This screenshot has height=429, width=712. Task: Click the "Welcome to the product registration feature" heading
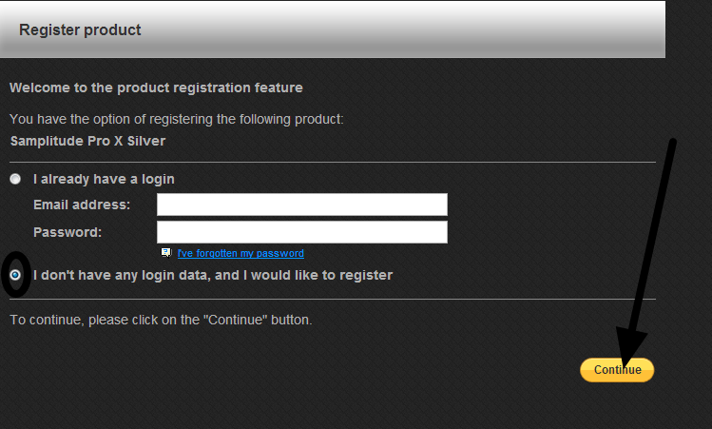coord(156,88)
